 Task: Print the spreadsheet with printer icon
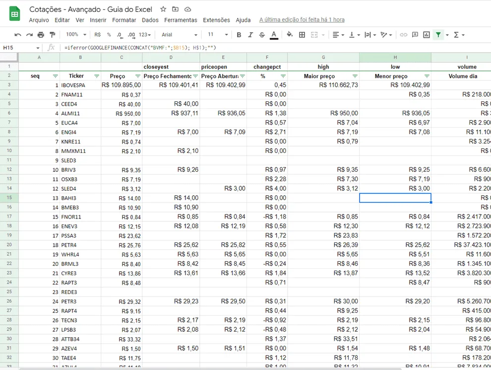click(41, 35)
